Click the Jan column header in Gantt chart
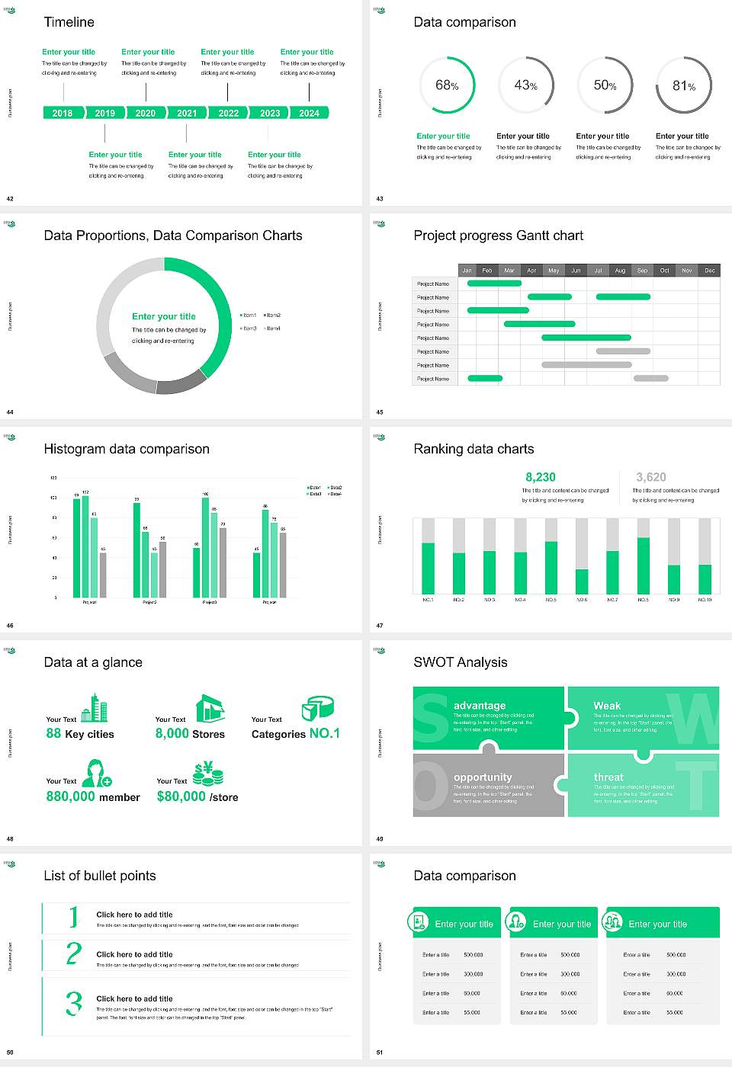The height and width of the screenshot is (1067, 732). pyautogui.click(x=467, y=271)
